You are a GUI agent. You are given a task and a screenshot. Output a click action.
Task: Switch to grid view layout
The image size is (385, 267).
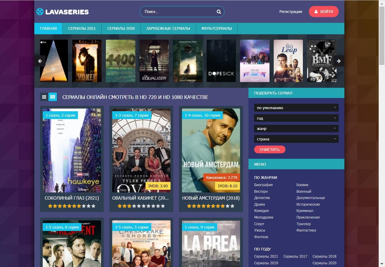tap(53, 97)
